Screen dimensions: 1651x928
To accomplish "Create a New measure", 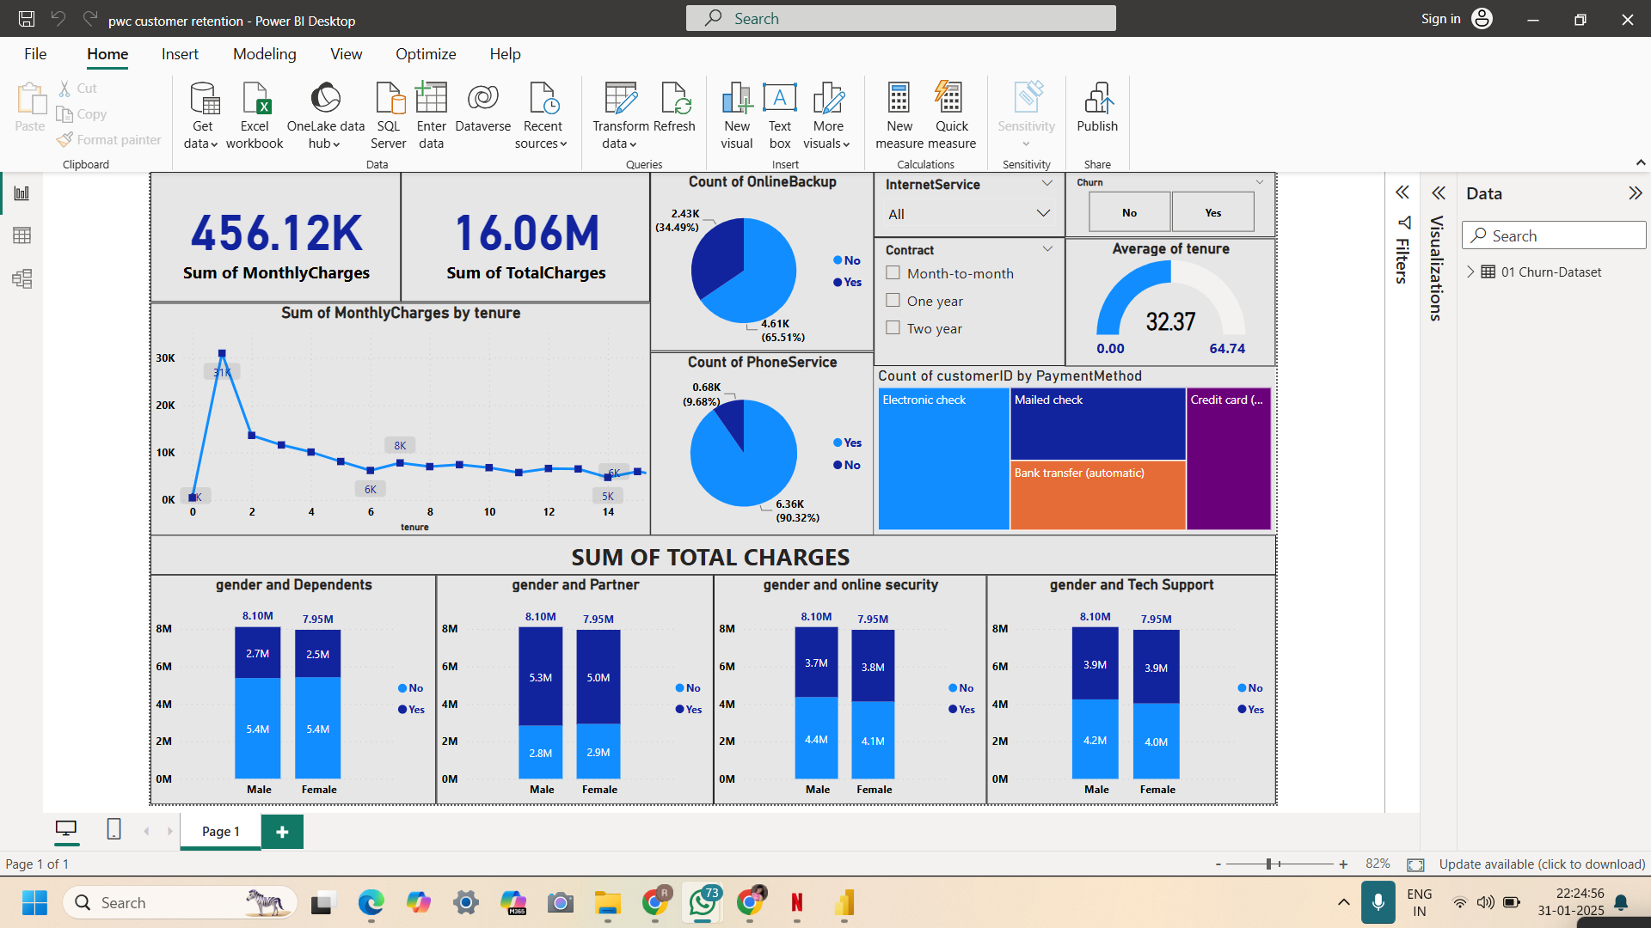I will pyautogui.click(x=899, y=116).
